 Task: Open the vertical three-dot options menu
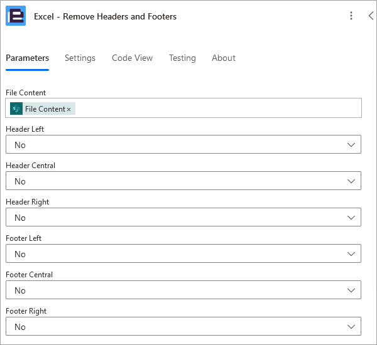351,16
